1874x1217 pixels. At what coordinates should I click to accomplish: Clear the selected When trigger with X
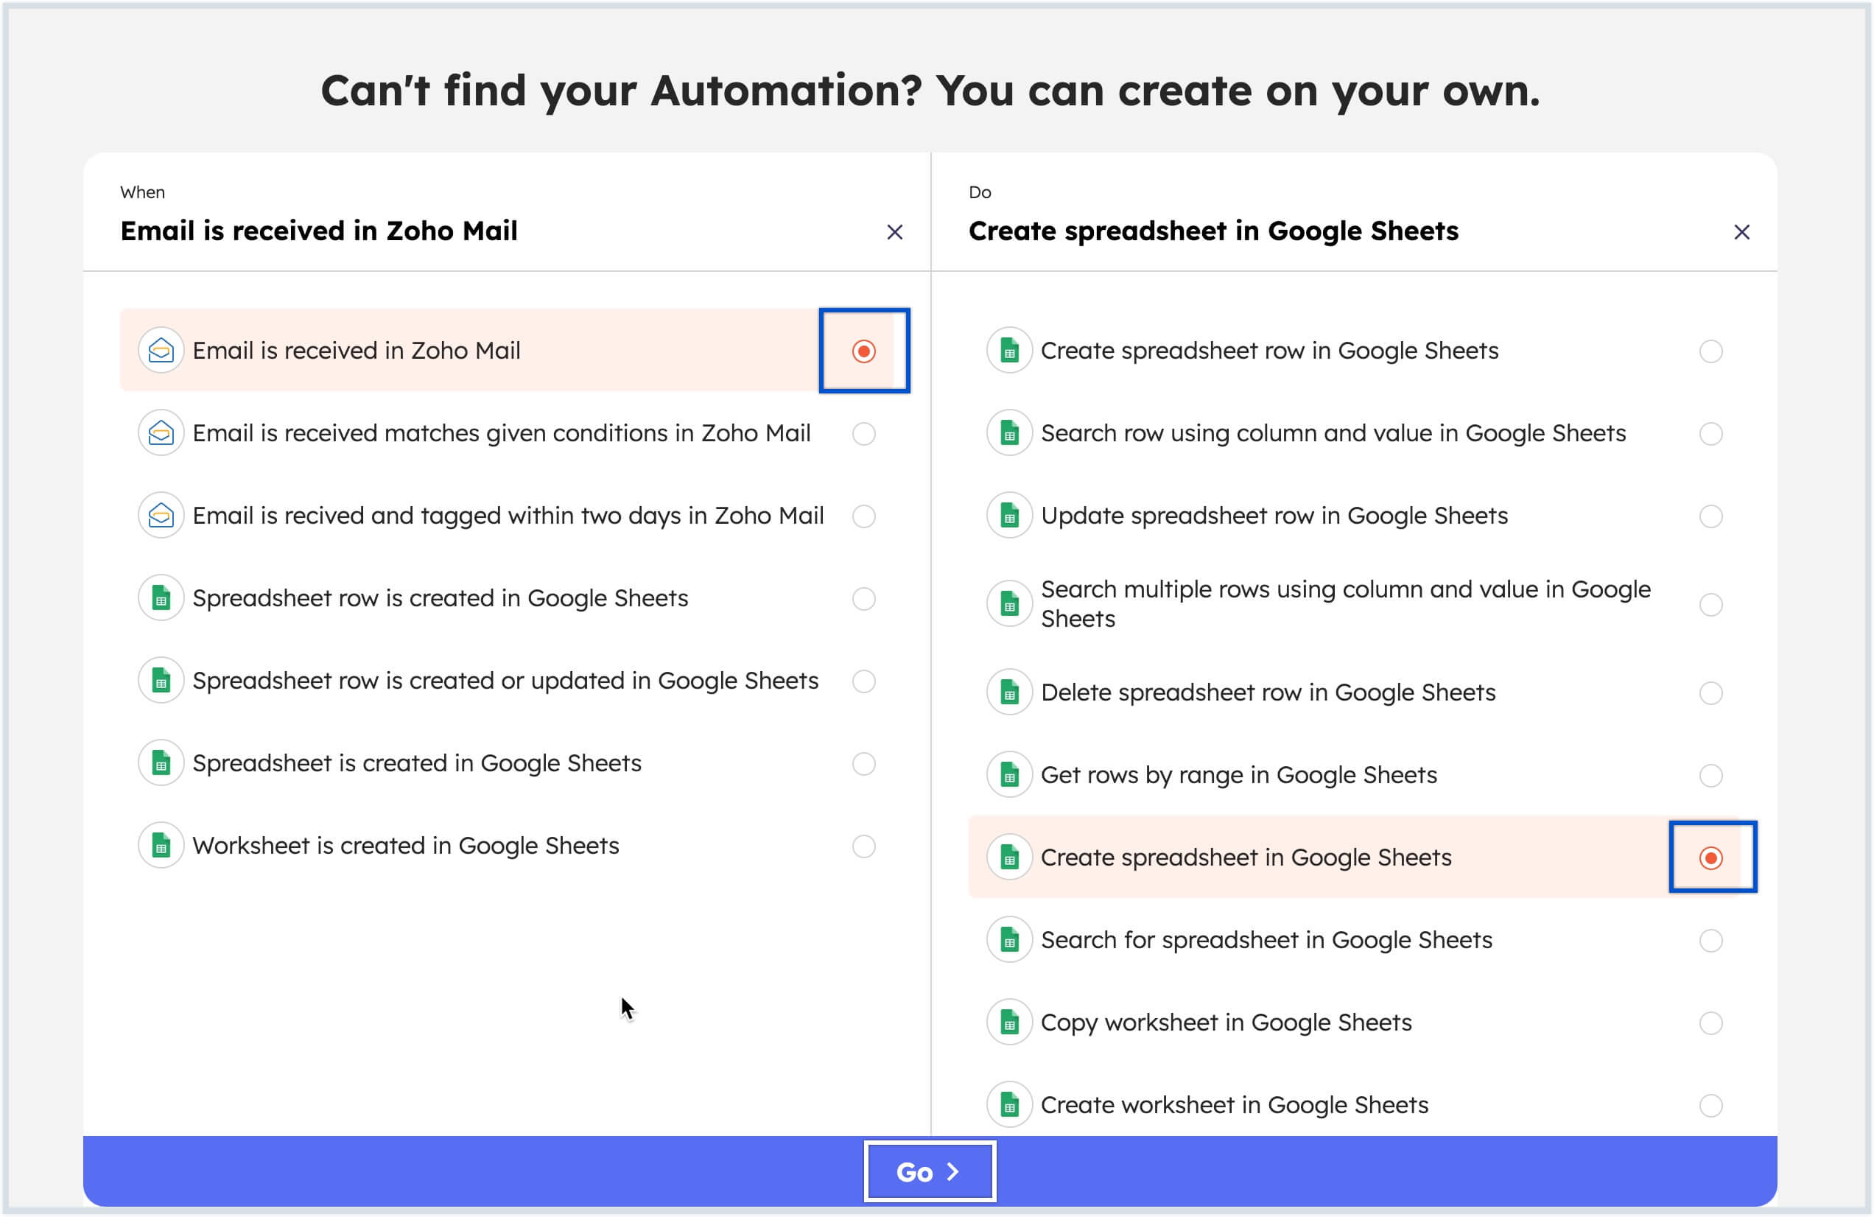[894, 232]
